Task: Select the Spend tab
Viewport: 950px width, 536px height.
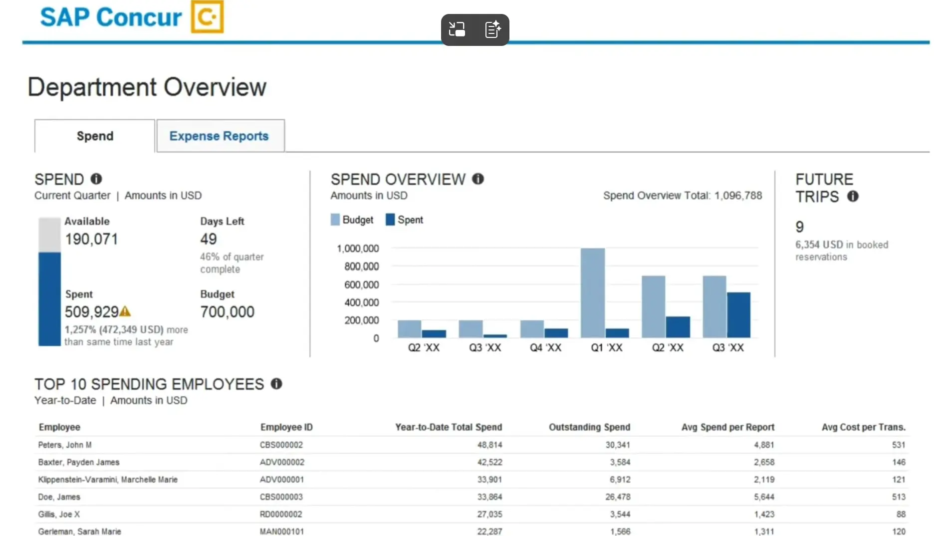Action: click(95, 136)
